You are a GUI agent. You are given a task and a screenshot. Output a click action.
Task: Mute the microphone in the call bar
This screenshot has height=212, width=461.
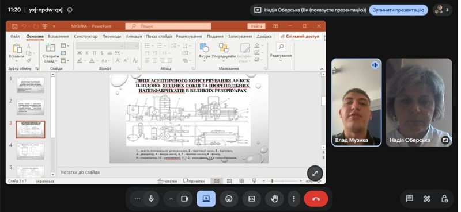tap(151, 199)
